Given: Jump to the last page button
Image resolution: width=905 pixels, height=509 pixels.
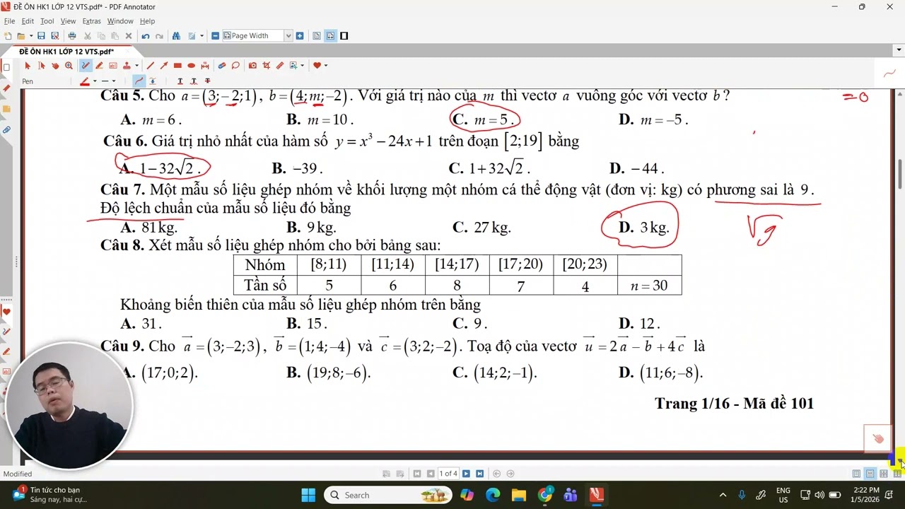Looking at the screenshot, I should point(479,474).
